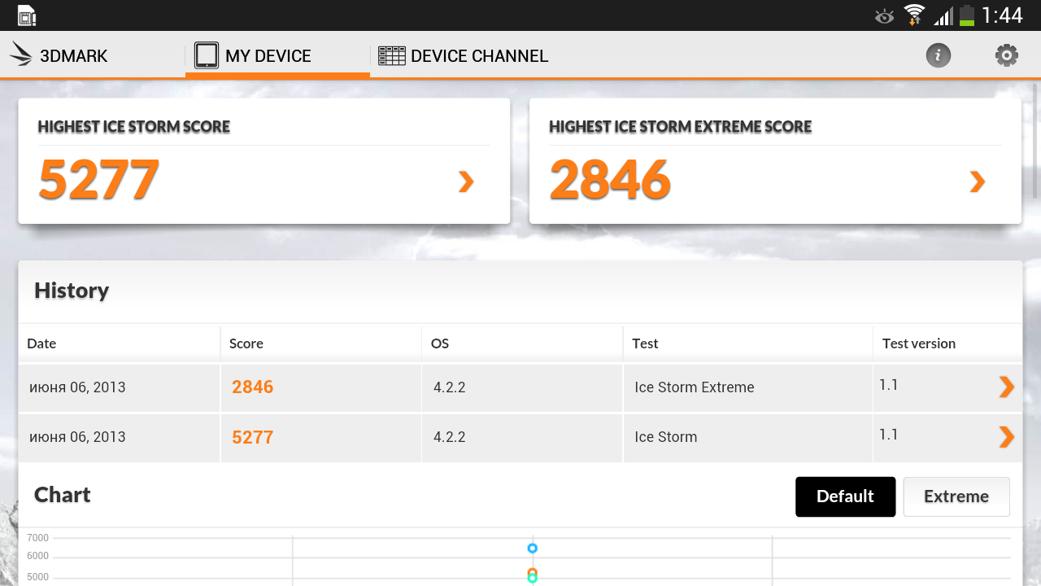Tap the Smart Stay eye status icon
This screenshot has height=586, width=1041.
[884, 16]
